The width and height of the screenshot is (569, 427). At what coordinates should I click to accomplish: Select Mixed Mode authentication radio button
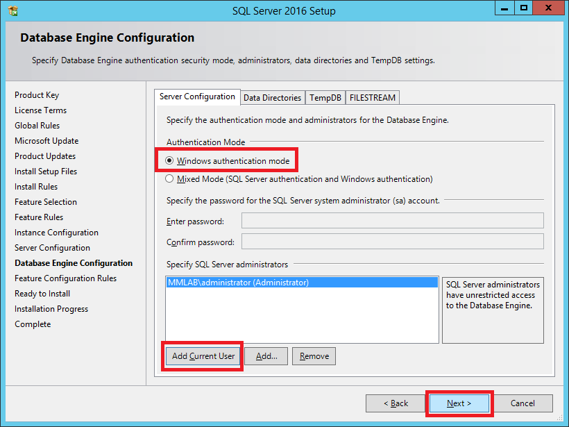tap(170, 179)
